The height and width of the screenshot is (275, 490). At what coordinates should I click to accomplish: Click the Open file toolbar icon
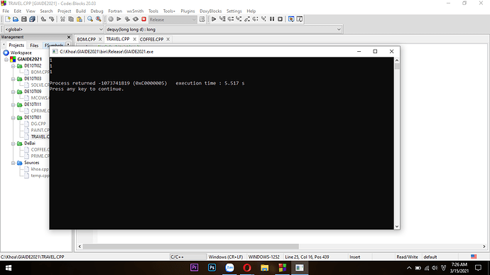point(16,19)
